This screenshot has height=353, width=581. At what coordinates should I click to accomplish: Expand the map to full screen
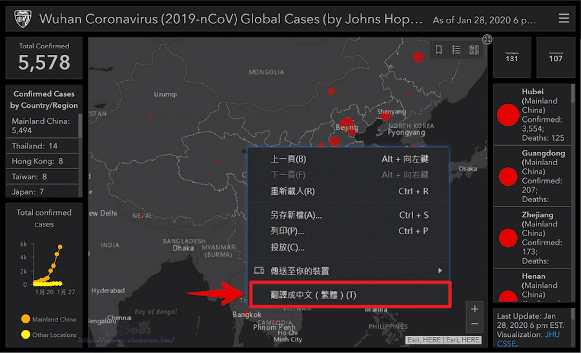487,39
